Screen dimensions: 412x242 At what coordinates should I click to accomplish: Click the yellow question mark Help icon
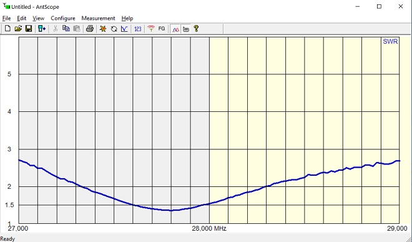(196, 29)
